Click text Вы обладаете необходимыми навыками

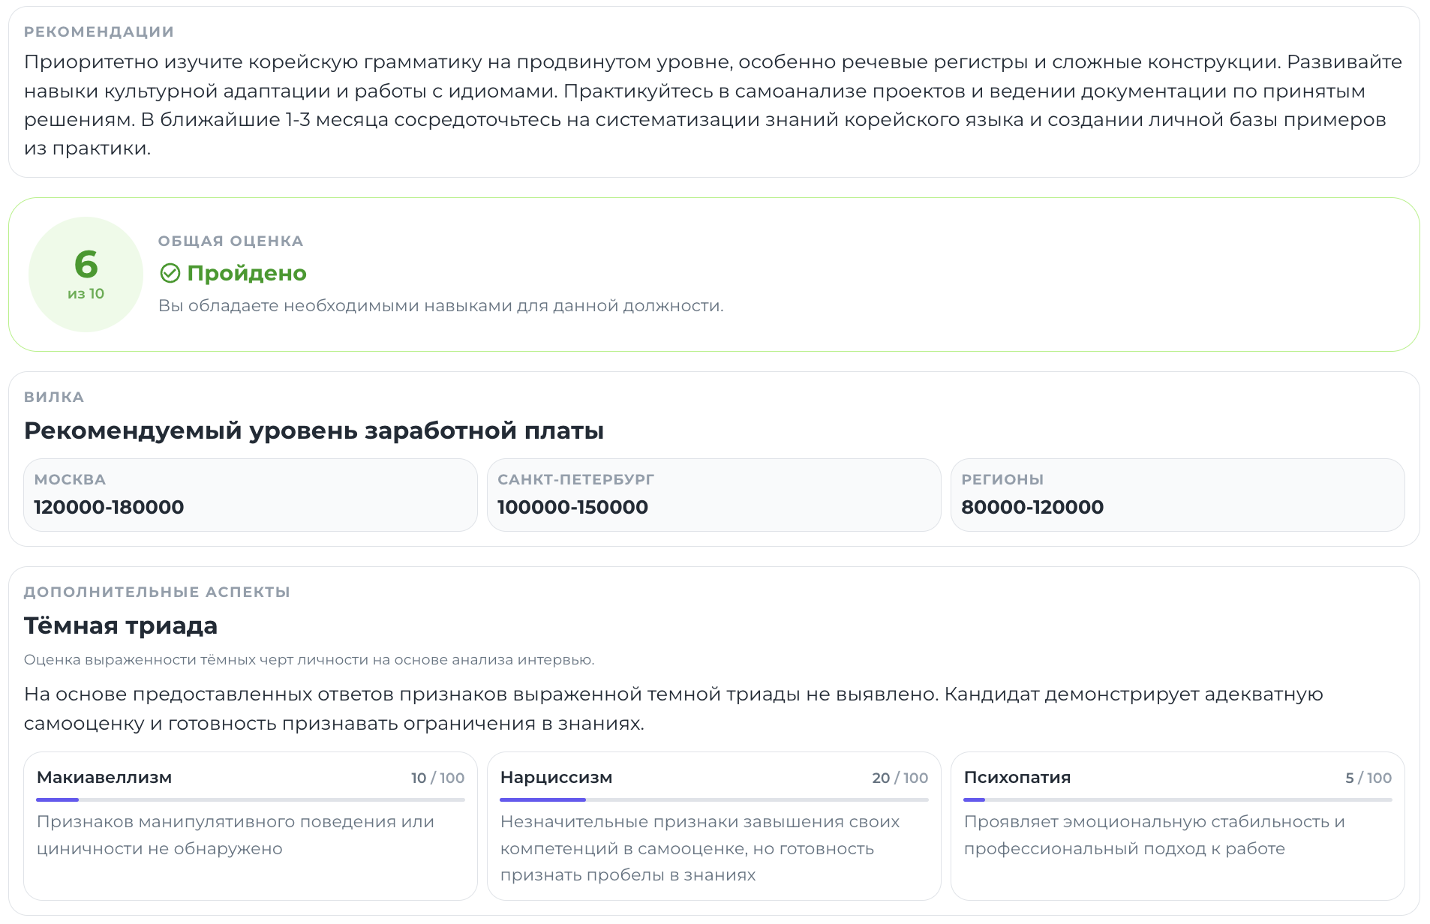coord(441,306)
